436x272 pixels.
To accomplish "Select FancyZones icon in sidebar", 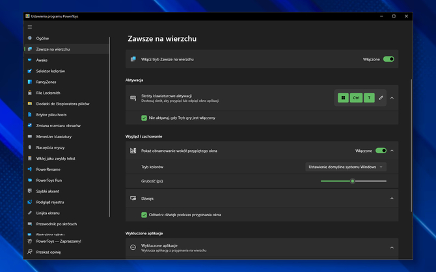I will coord(30,82).
